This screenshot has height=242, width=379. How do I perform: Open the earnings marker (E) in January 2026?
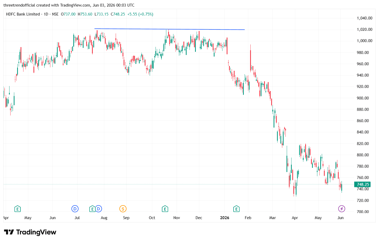[x=236, y=209]
